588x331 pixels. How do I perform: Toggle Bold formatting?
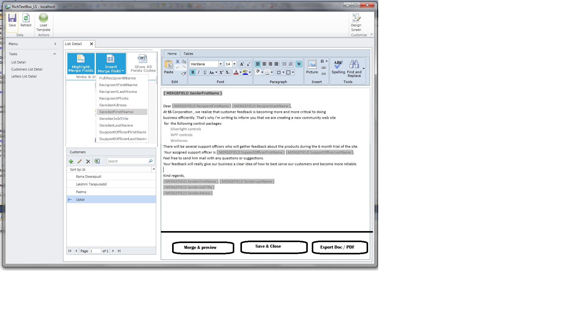point(193,72)
